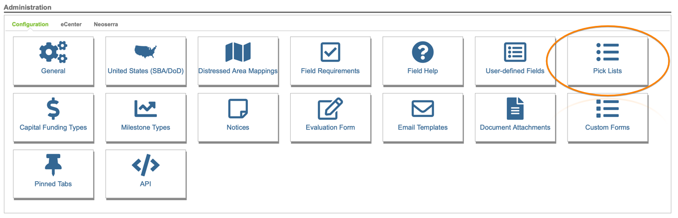Click the Field Requirements checkmark icon

(x=330, y=52)
